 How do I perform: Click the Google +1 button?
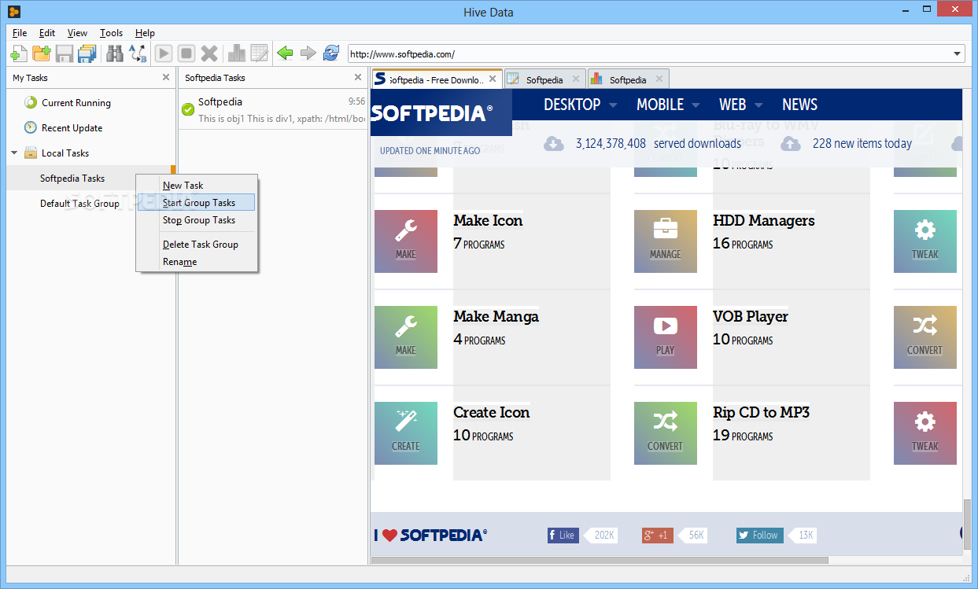(x=658, y=536)
